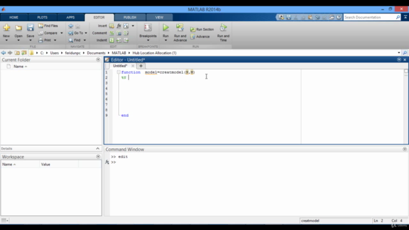This screenshot has height=230, width=409.
Task: Run script with green play icon
Action: [166, 27]
